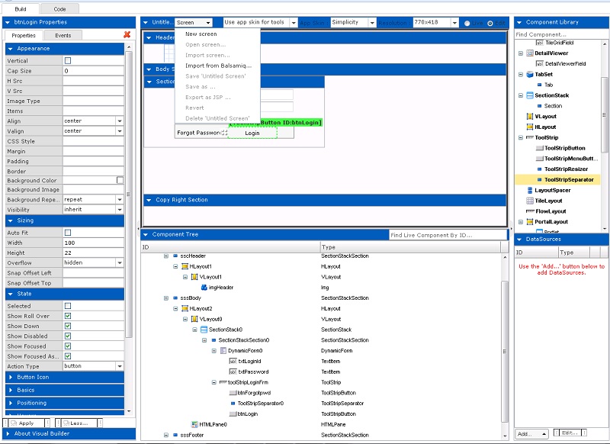Select the LayoutSpacer component icon
The image size is (610, 444).
529,190
